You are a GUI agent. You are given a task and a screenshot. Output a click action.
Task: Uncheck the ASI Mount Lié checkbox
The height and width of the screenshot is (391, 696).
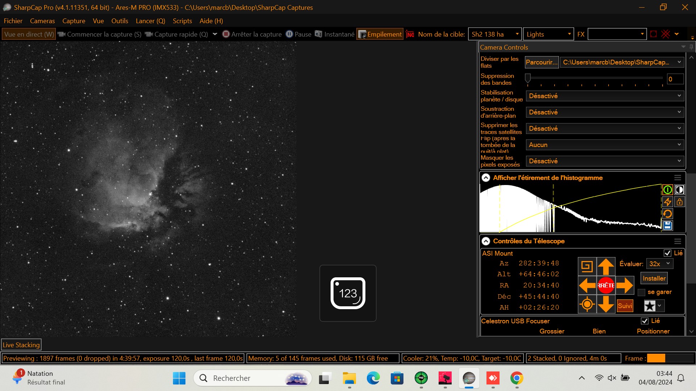coord(667,253)
